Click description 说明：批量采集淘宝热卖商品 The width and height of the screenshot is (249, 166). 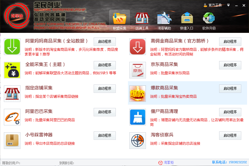[x=173, y=96]
